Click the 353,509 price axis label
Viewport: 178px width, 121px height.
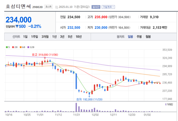coord(167,50)
